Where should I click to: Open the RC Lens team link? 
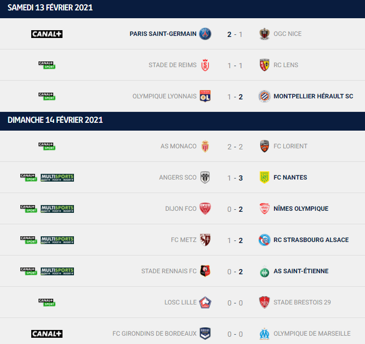tap(286, 65)
